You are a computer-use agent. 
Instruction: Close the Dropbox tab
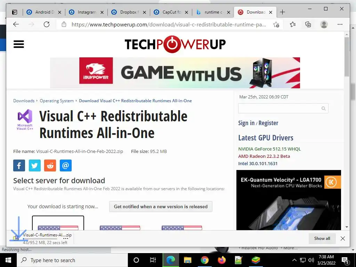tap(144, 13)
